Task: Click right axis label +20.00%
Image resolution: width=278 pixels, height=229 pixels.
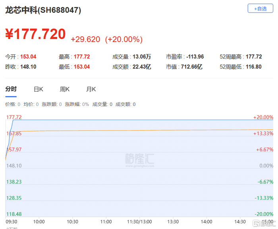Action: tap(263, 117)
